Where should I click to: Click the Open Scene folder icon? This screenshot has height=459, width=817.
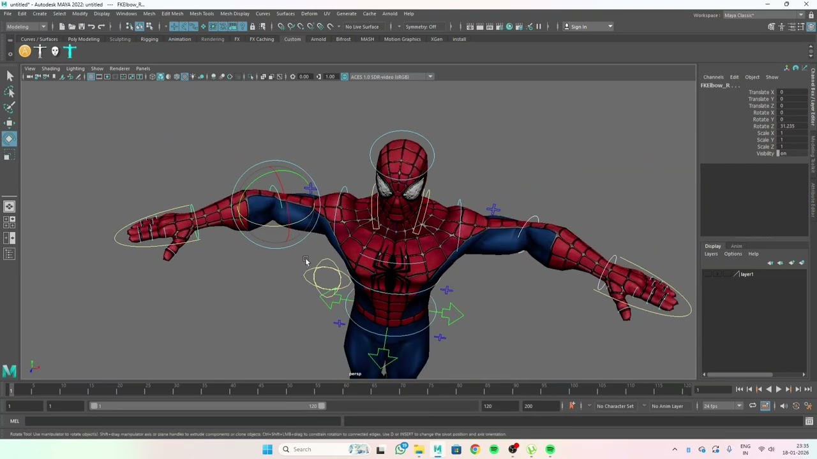coord(71,26)
